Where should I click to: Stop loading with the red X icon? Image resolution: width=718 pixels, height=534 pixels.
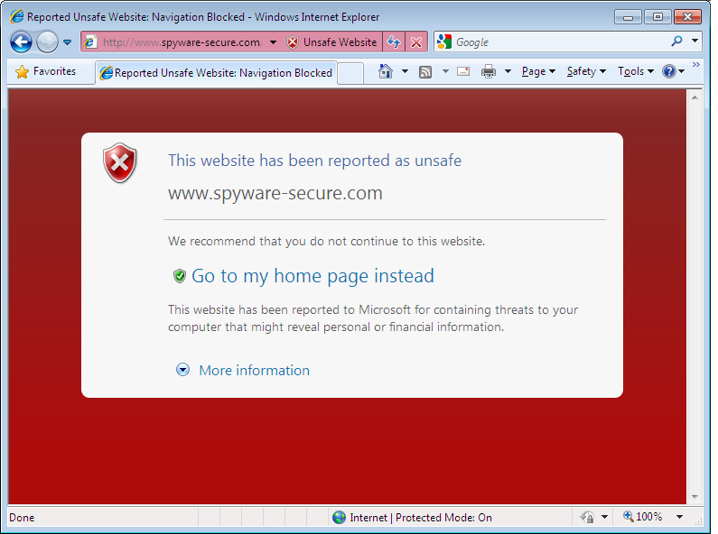point(416,42)
